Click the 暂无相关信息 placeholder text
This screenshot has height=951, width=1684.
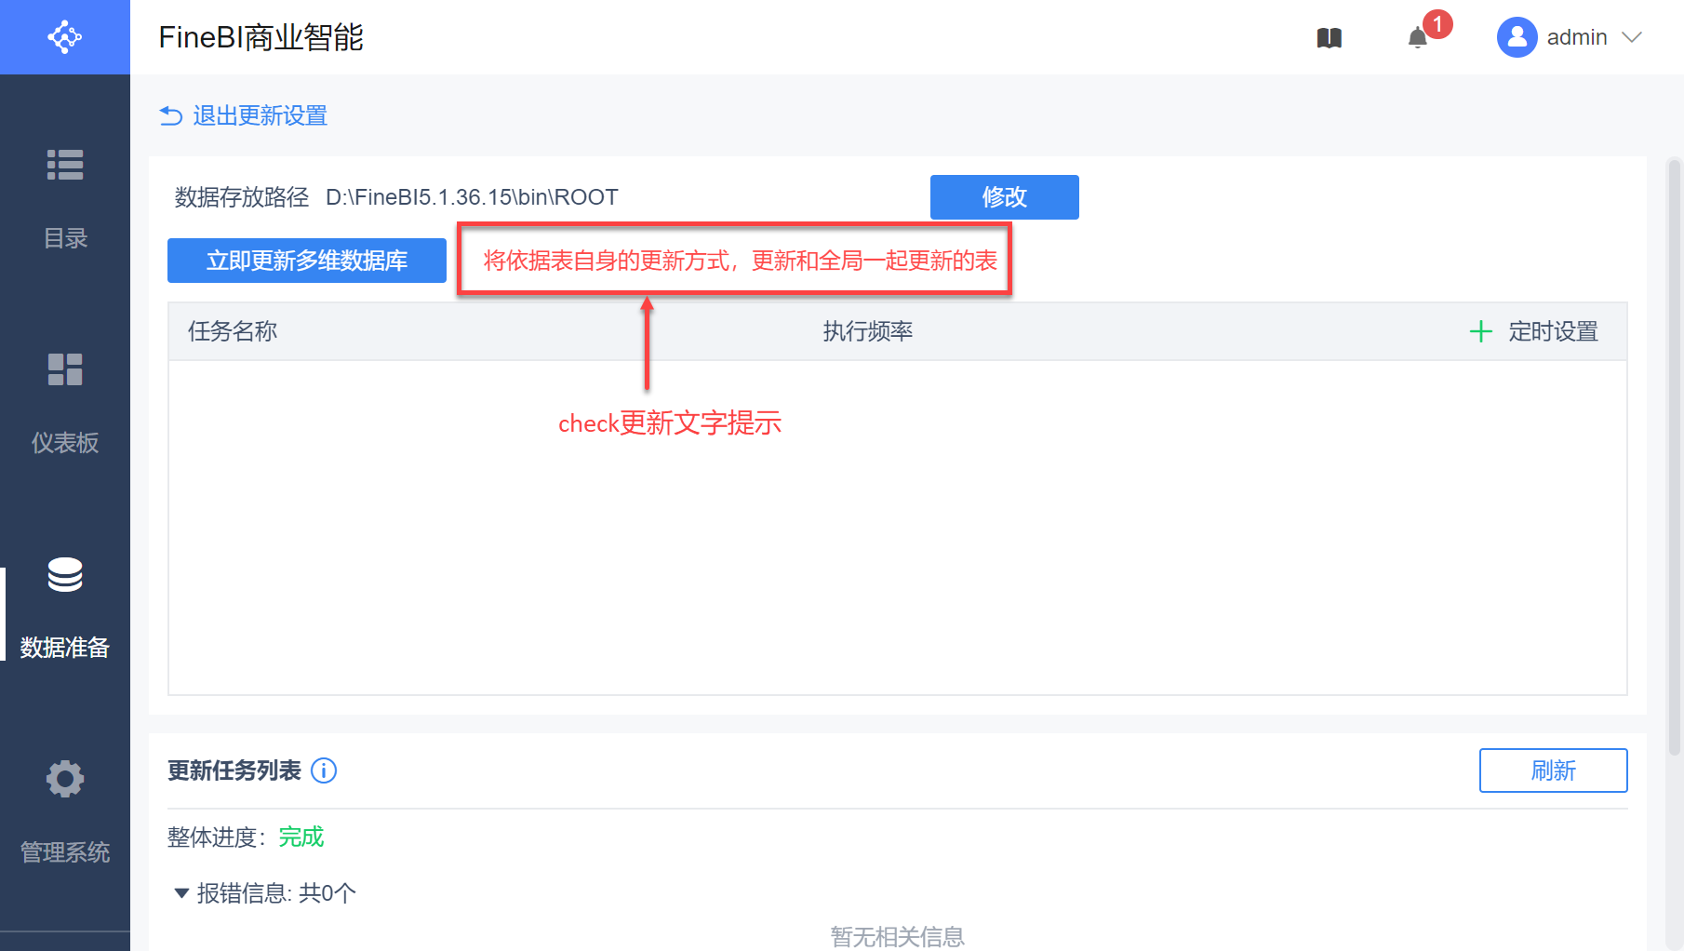[x=898, y=936]
